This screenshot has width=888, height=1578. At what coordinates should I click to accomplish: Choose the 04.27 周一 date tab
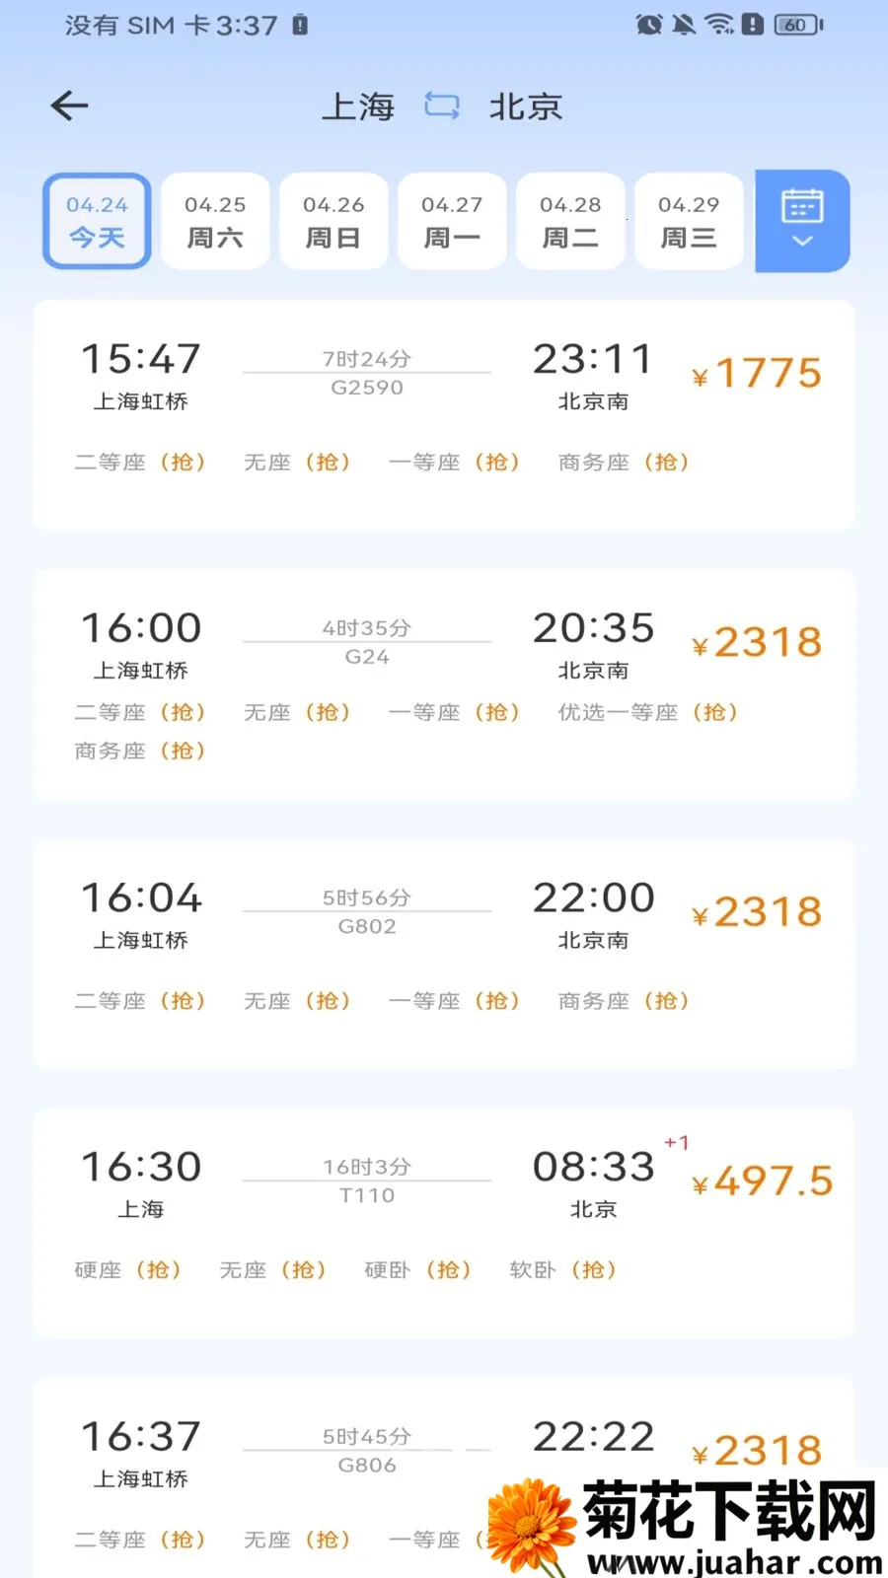(452, 221)
